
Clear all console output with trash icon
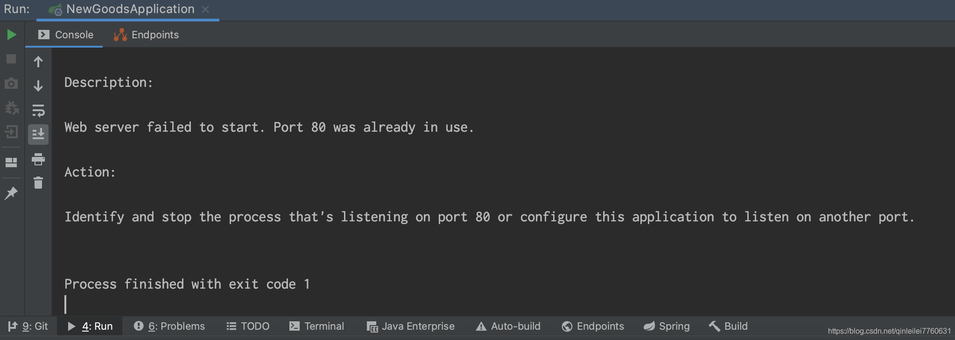pos(38,183)
